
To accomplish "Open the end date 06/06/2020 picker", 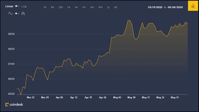I will (x=175, y=7).
